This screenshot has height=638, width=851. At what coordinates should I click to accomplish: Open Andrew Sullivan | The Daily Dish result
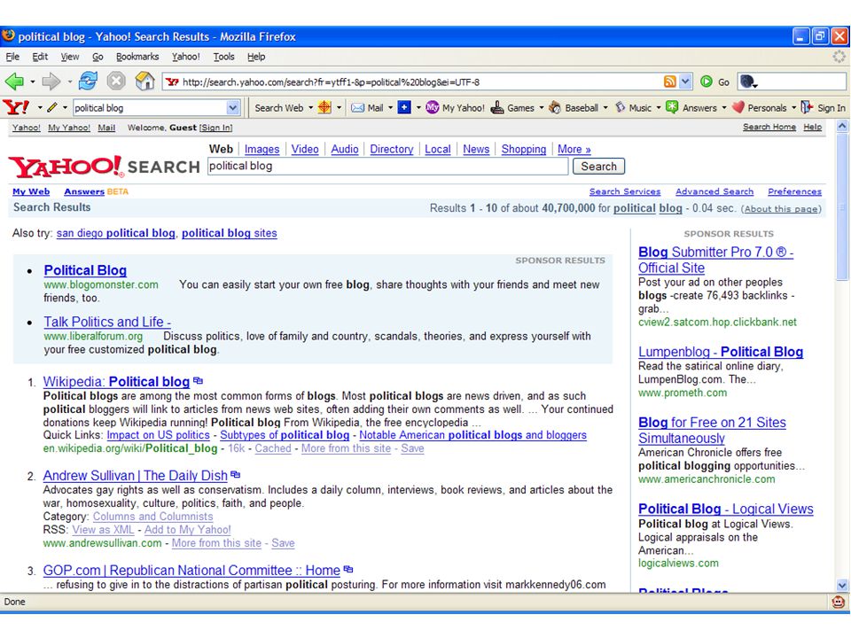135,475
